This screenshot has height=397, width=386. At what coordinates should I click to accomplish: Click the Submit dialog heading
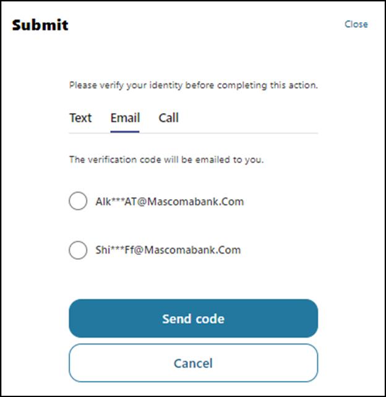pyautogui.click(x=40, y=25)
